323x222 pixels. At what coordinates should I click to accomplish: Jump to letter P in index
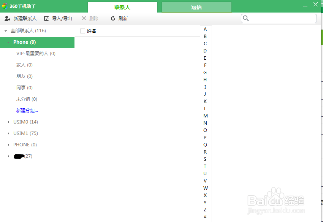[205, 138]
